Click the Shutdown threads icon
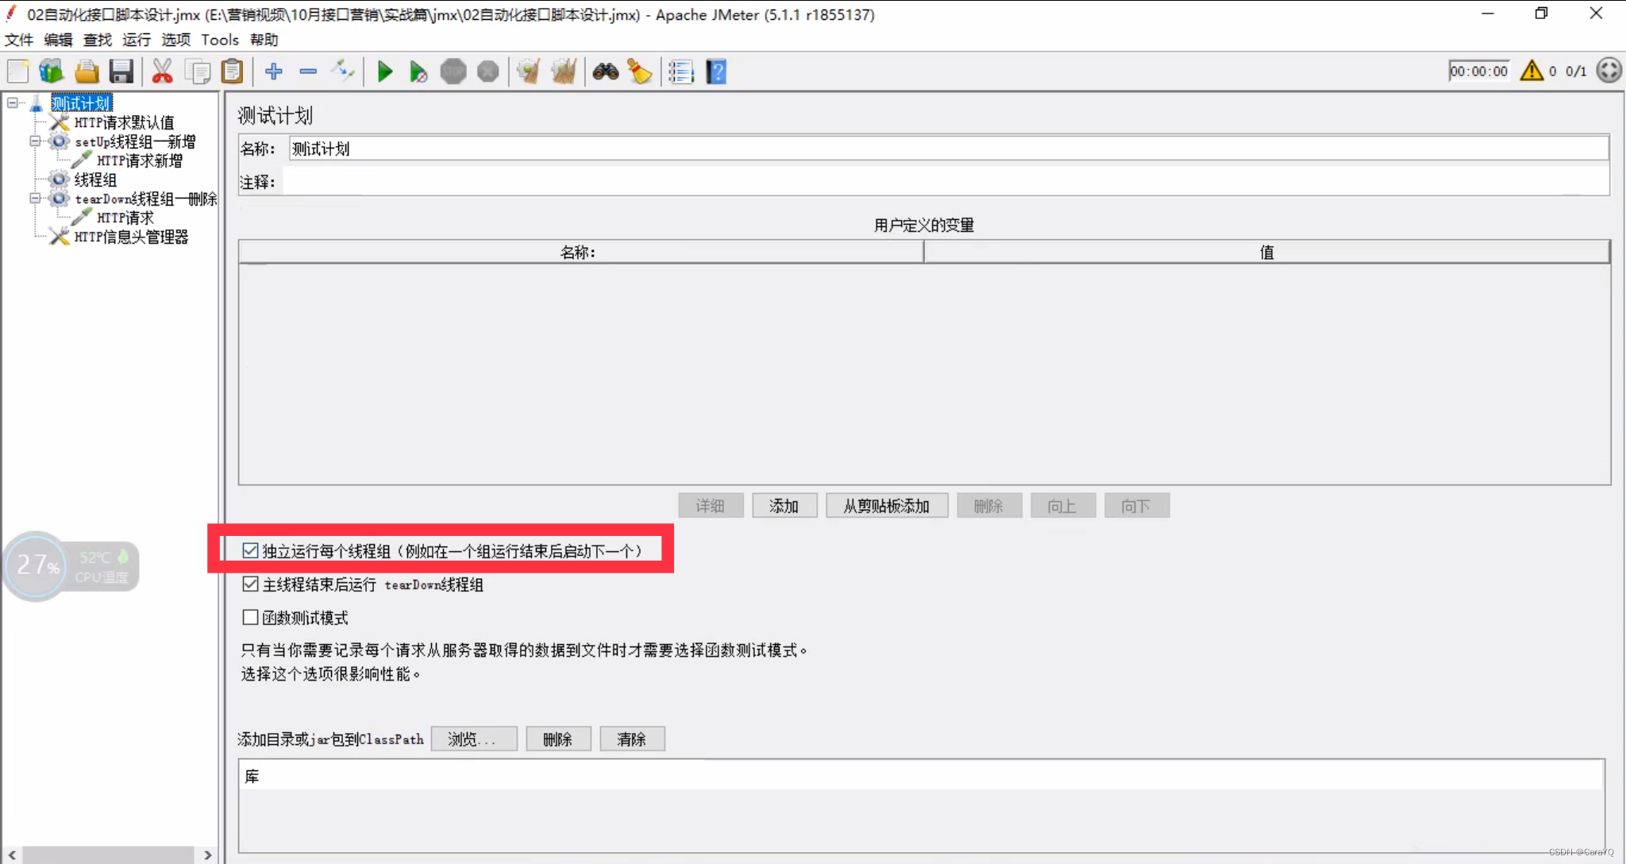Viewport: 1626px width, 864px height. [x=488, y=71]
